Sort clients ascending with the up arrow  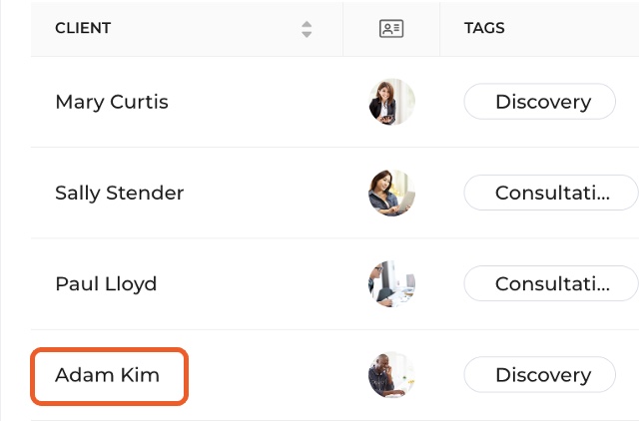pos(307,24)
